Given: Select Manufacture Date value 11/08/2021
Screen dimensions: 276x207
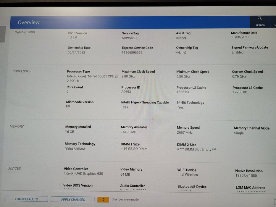Looking at the screenshot, I should (240, 37).
